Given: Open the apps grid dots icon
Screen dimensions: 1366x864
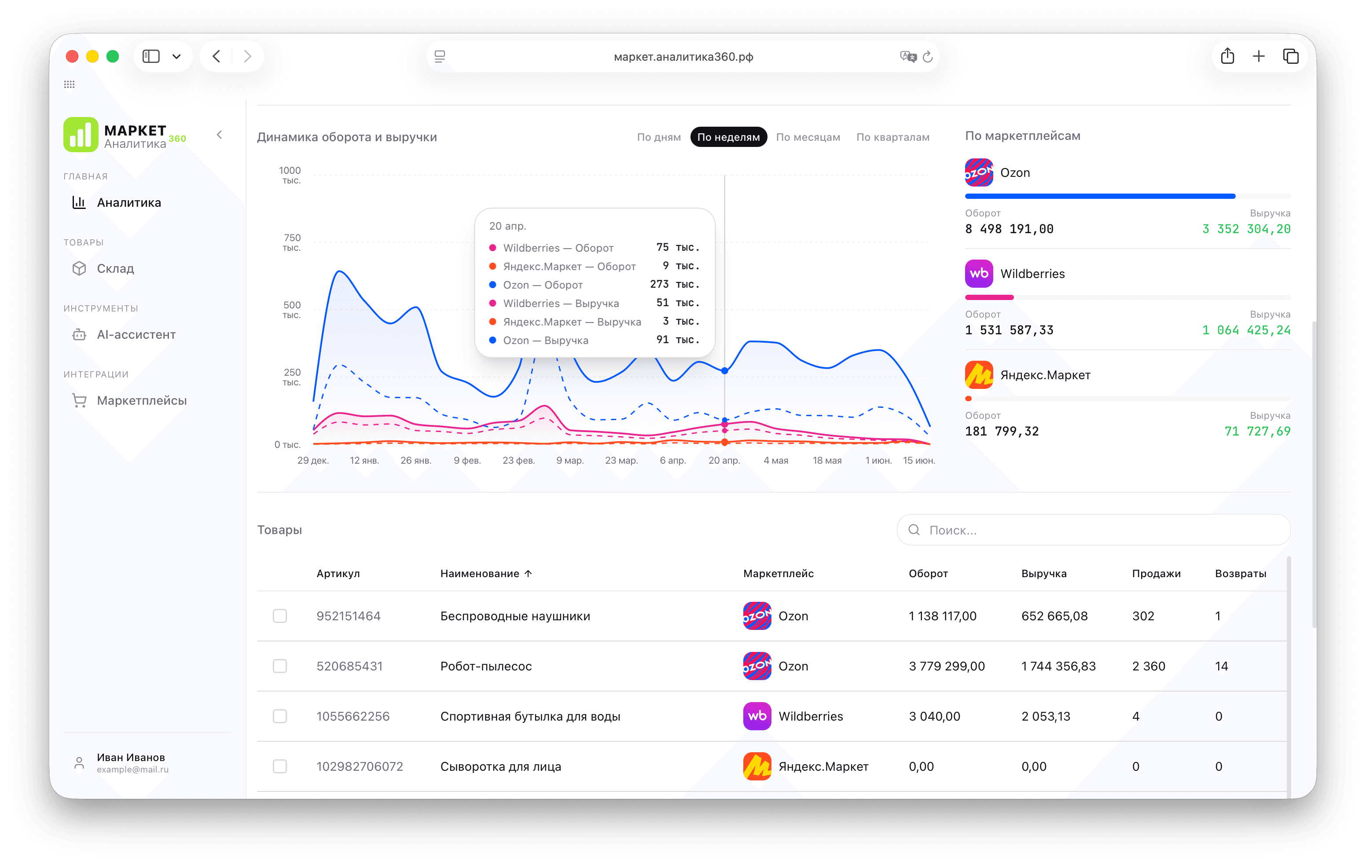Looking at the screenshot, I should point(69,84).
